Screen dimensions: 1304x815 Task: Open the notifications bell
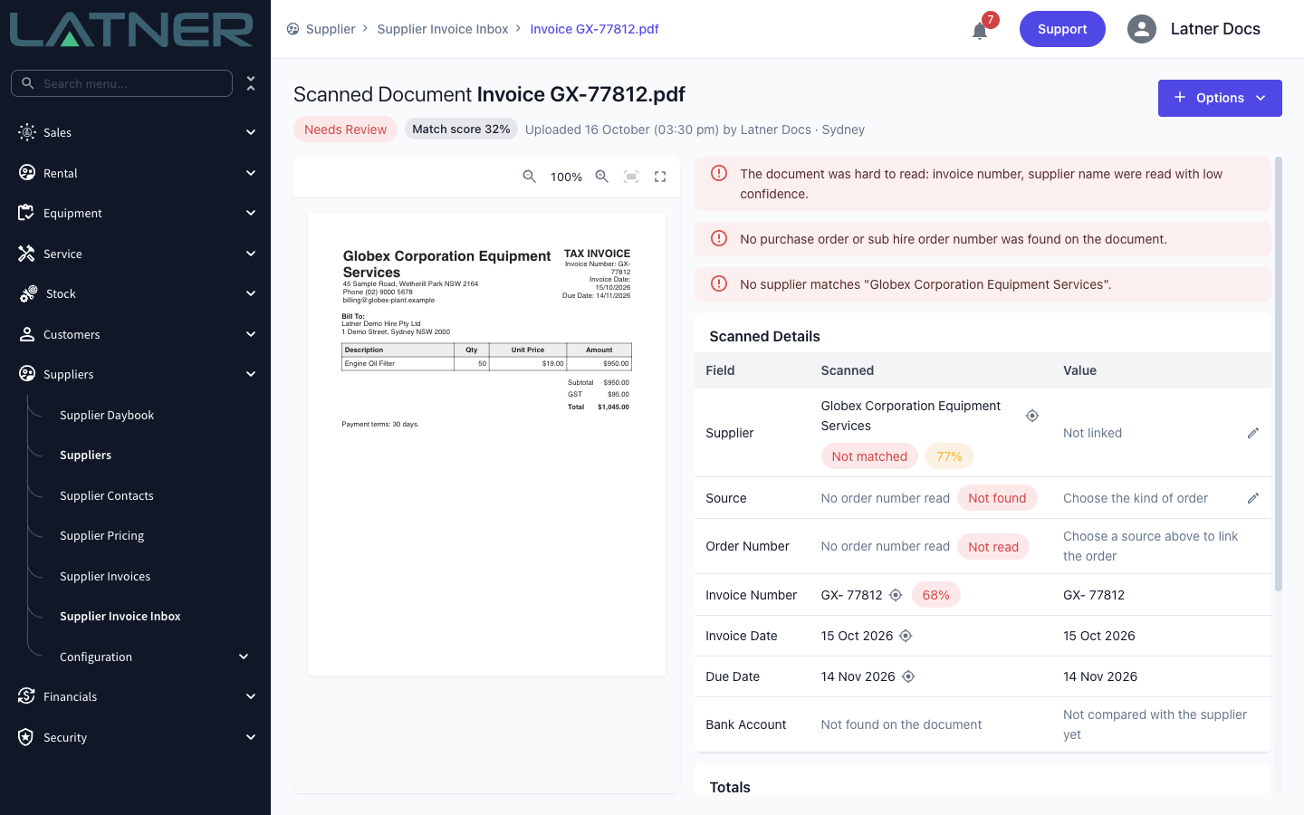click(x=980, y=31)
